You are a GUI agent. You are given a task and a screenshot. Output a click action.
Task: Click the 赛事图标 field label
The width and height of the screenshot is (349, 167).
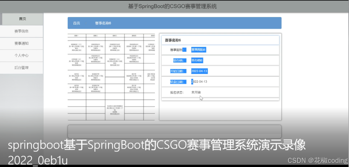click(x=178, y=50)
